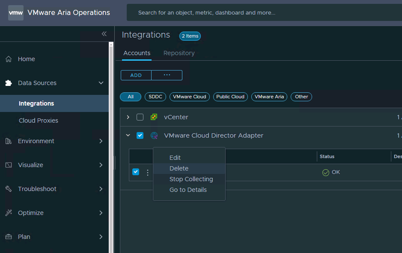Switch to the Repository tab
The width and height of the screenshot is (402, 253).
[179, 53]
